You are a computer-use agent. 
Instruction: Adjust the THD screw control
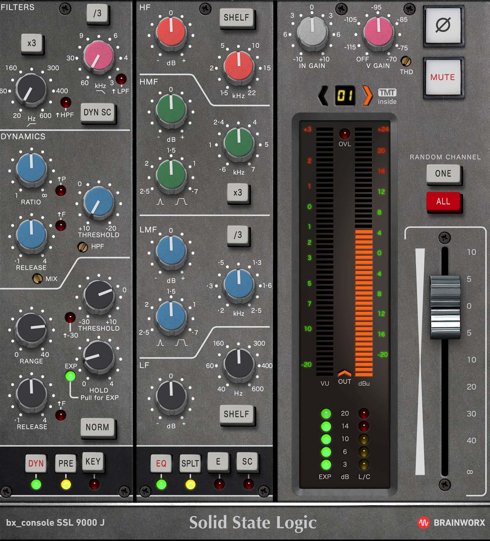[x=406, y=61]
